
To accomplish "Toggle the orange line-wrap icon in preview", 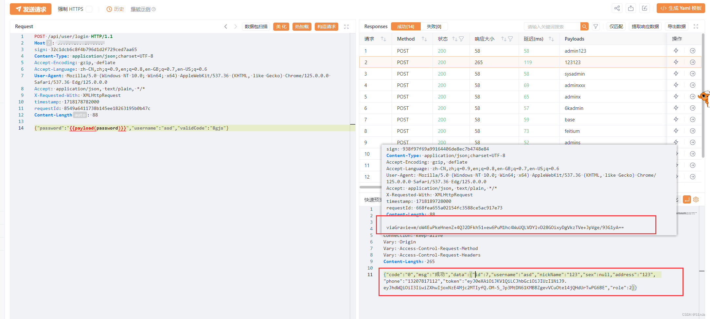I will coord(687,199).
